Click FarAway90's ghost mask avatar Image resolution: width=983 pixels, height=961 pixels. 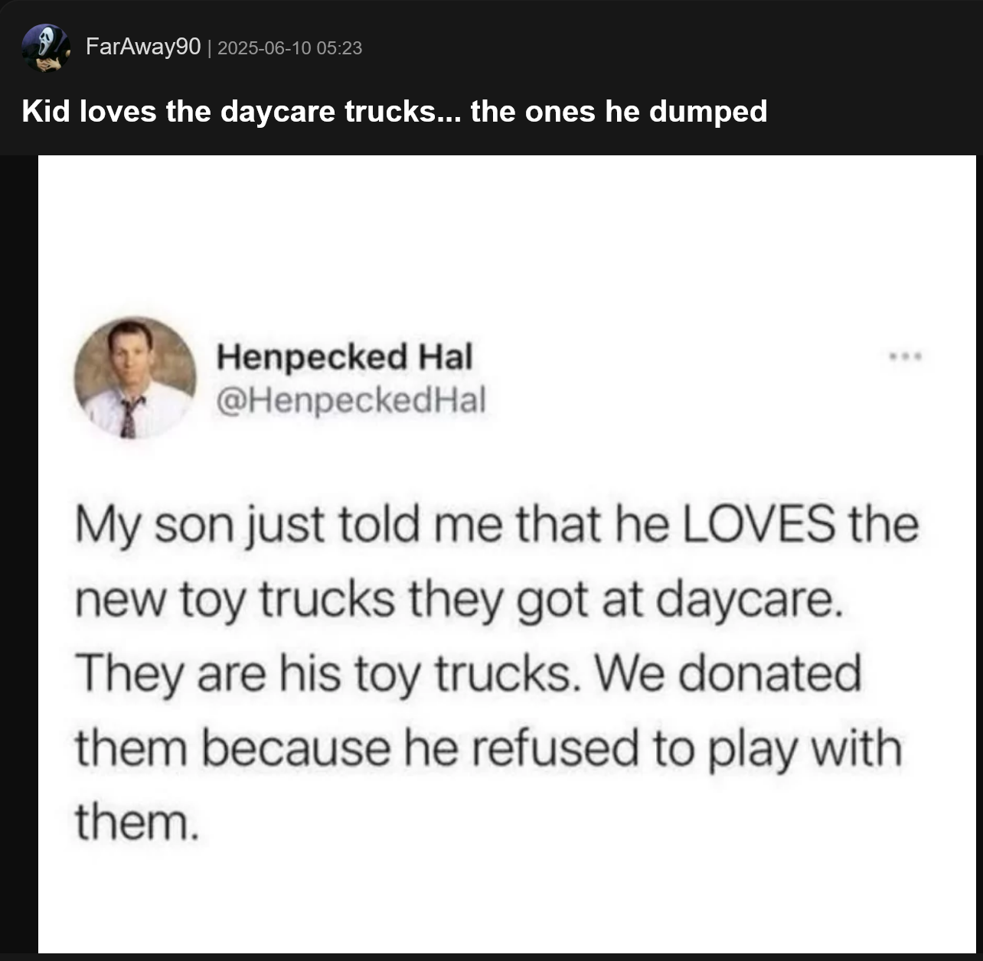tap(45, 47)
